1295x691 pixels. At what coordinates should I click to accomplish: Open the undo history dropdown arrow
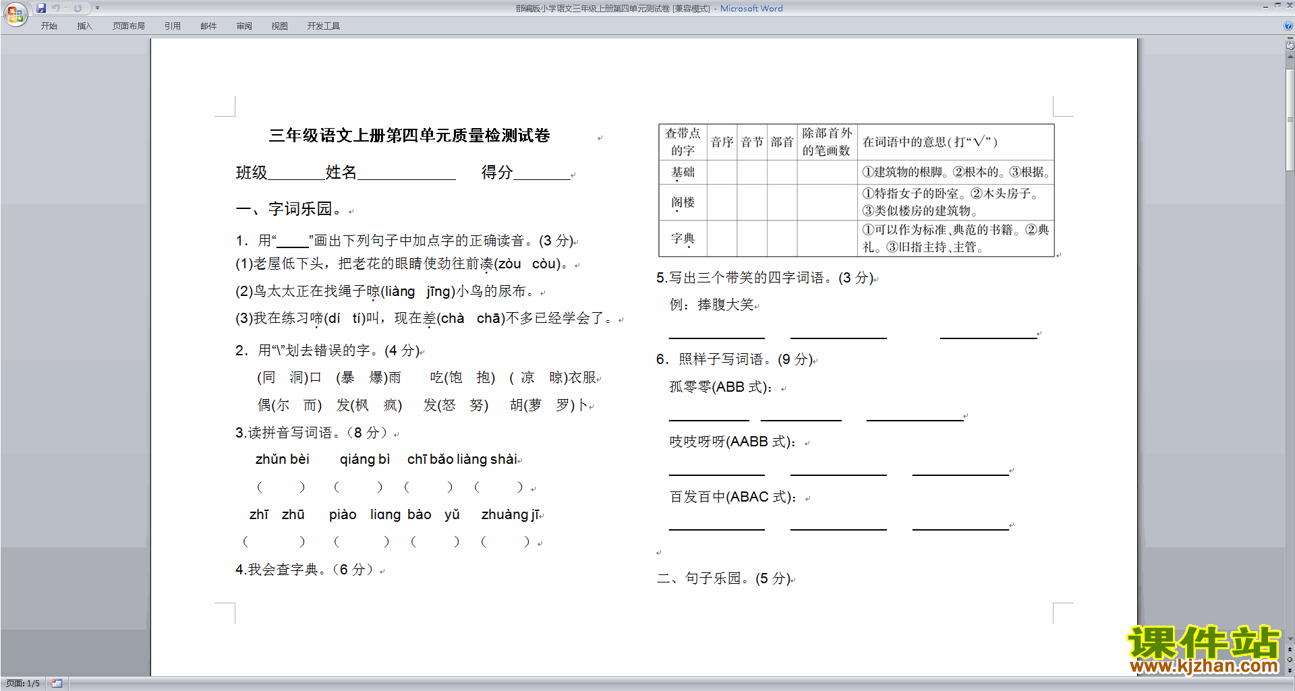click(x=65, y=8)
